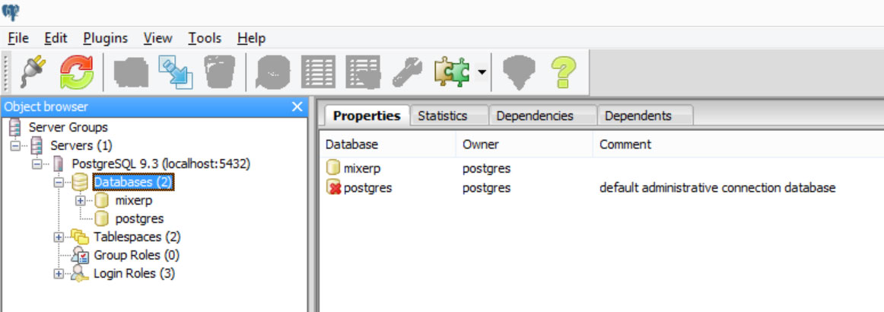
Task: Click the grayed SQL query tool icon
Action: [273, 72]
